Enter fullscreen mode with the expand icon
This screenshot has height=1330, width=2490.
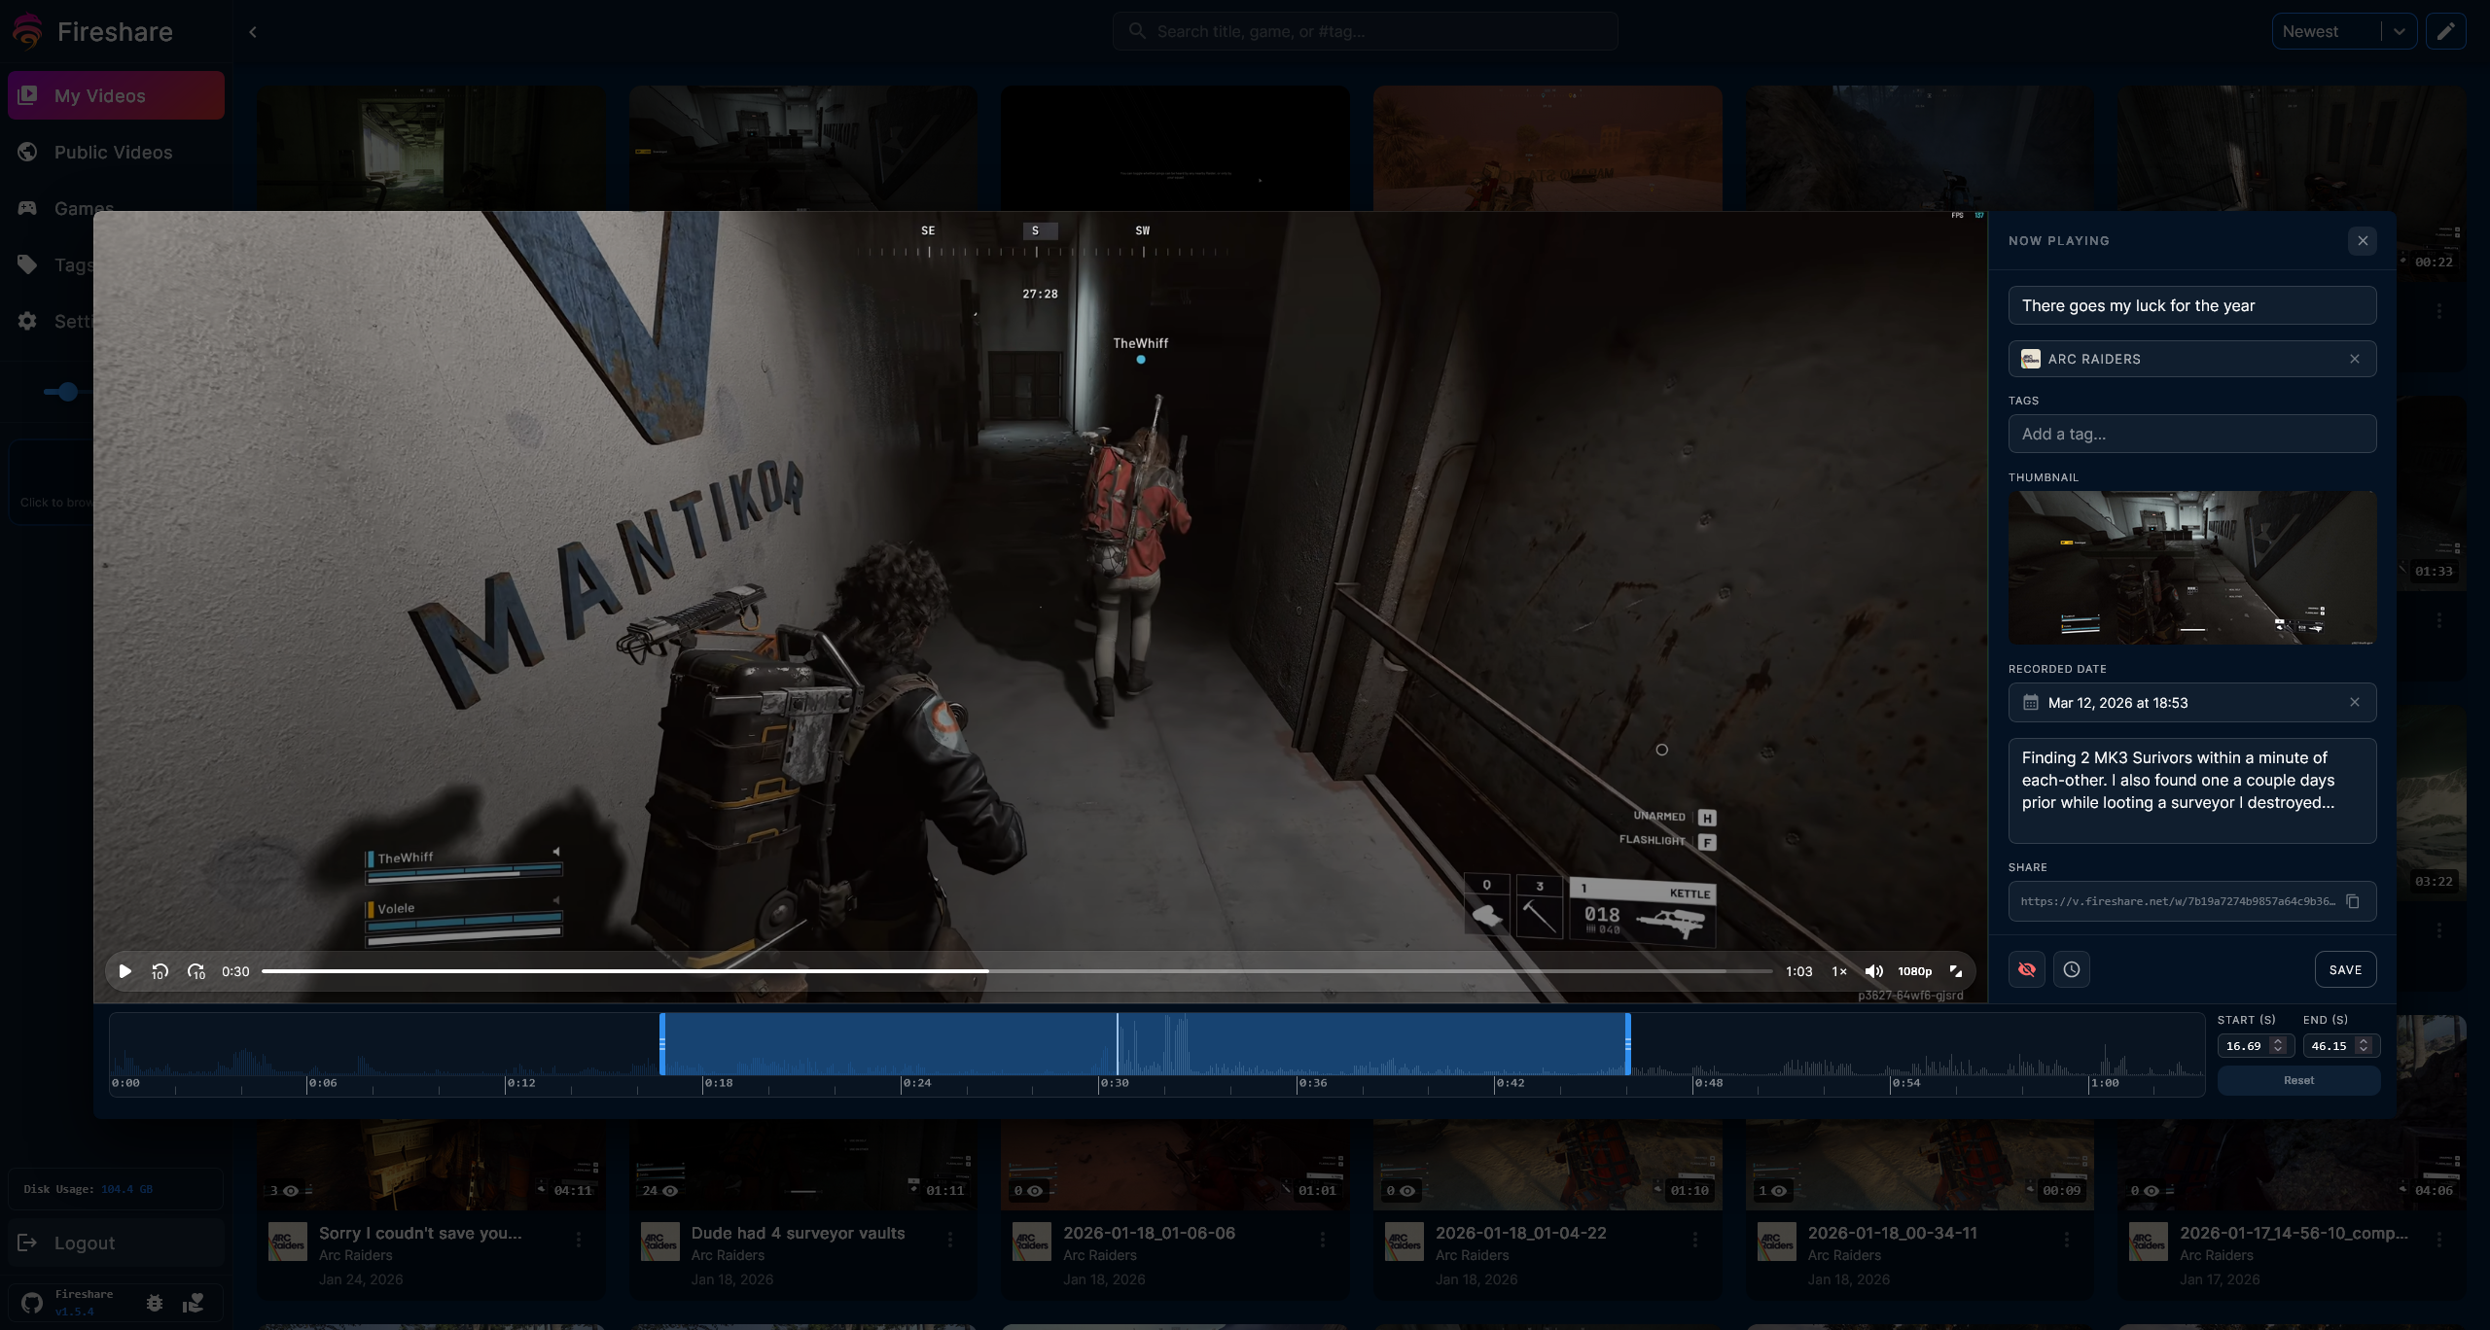tap(1956, 971)
